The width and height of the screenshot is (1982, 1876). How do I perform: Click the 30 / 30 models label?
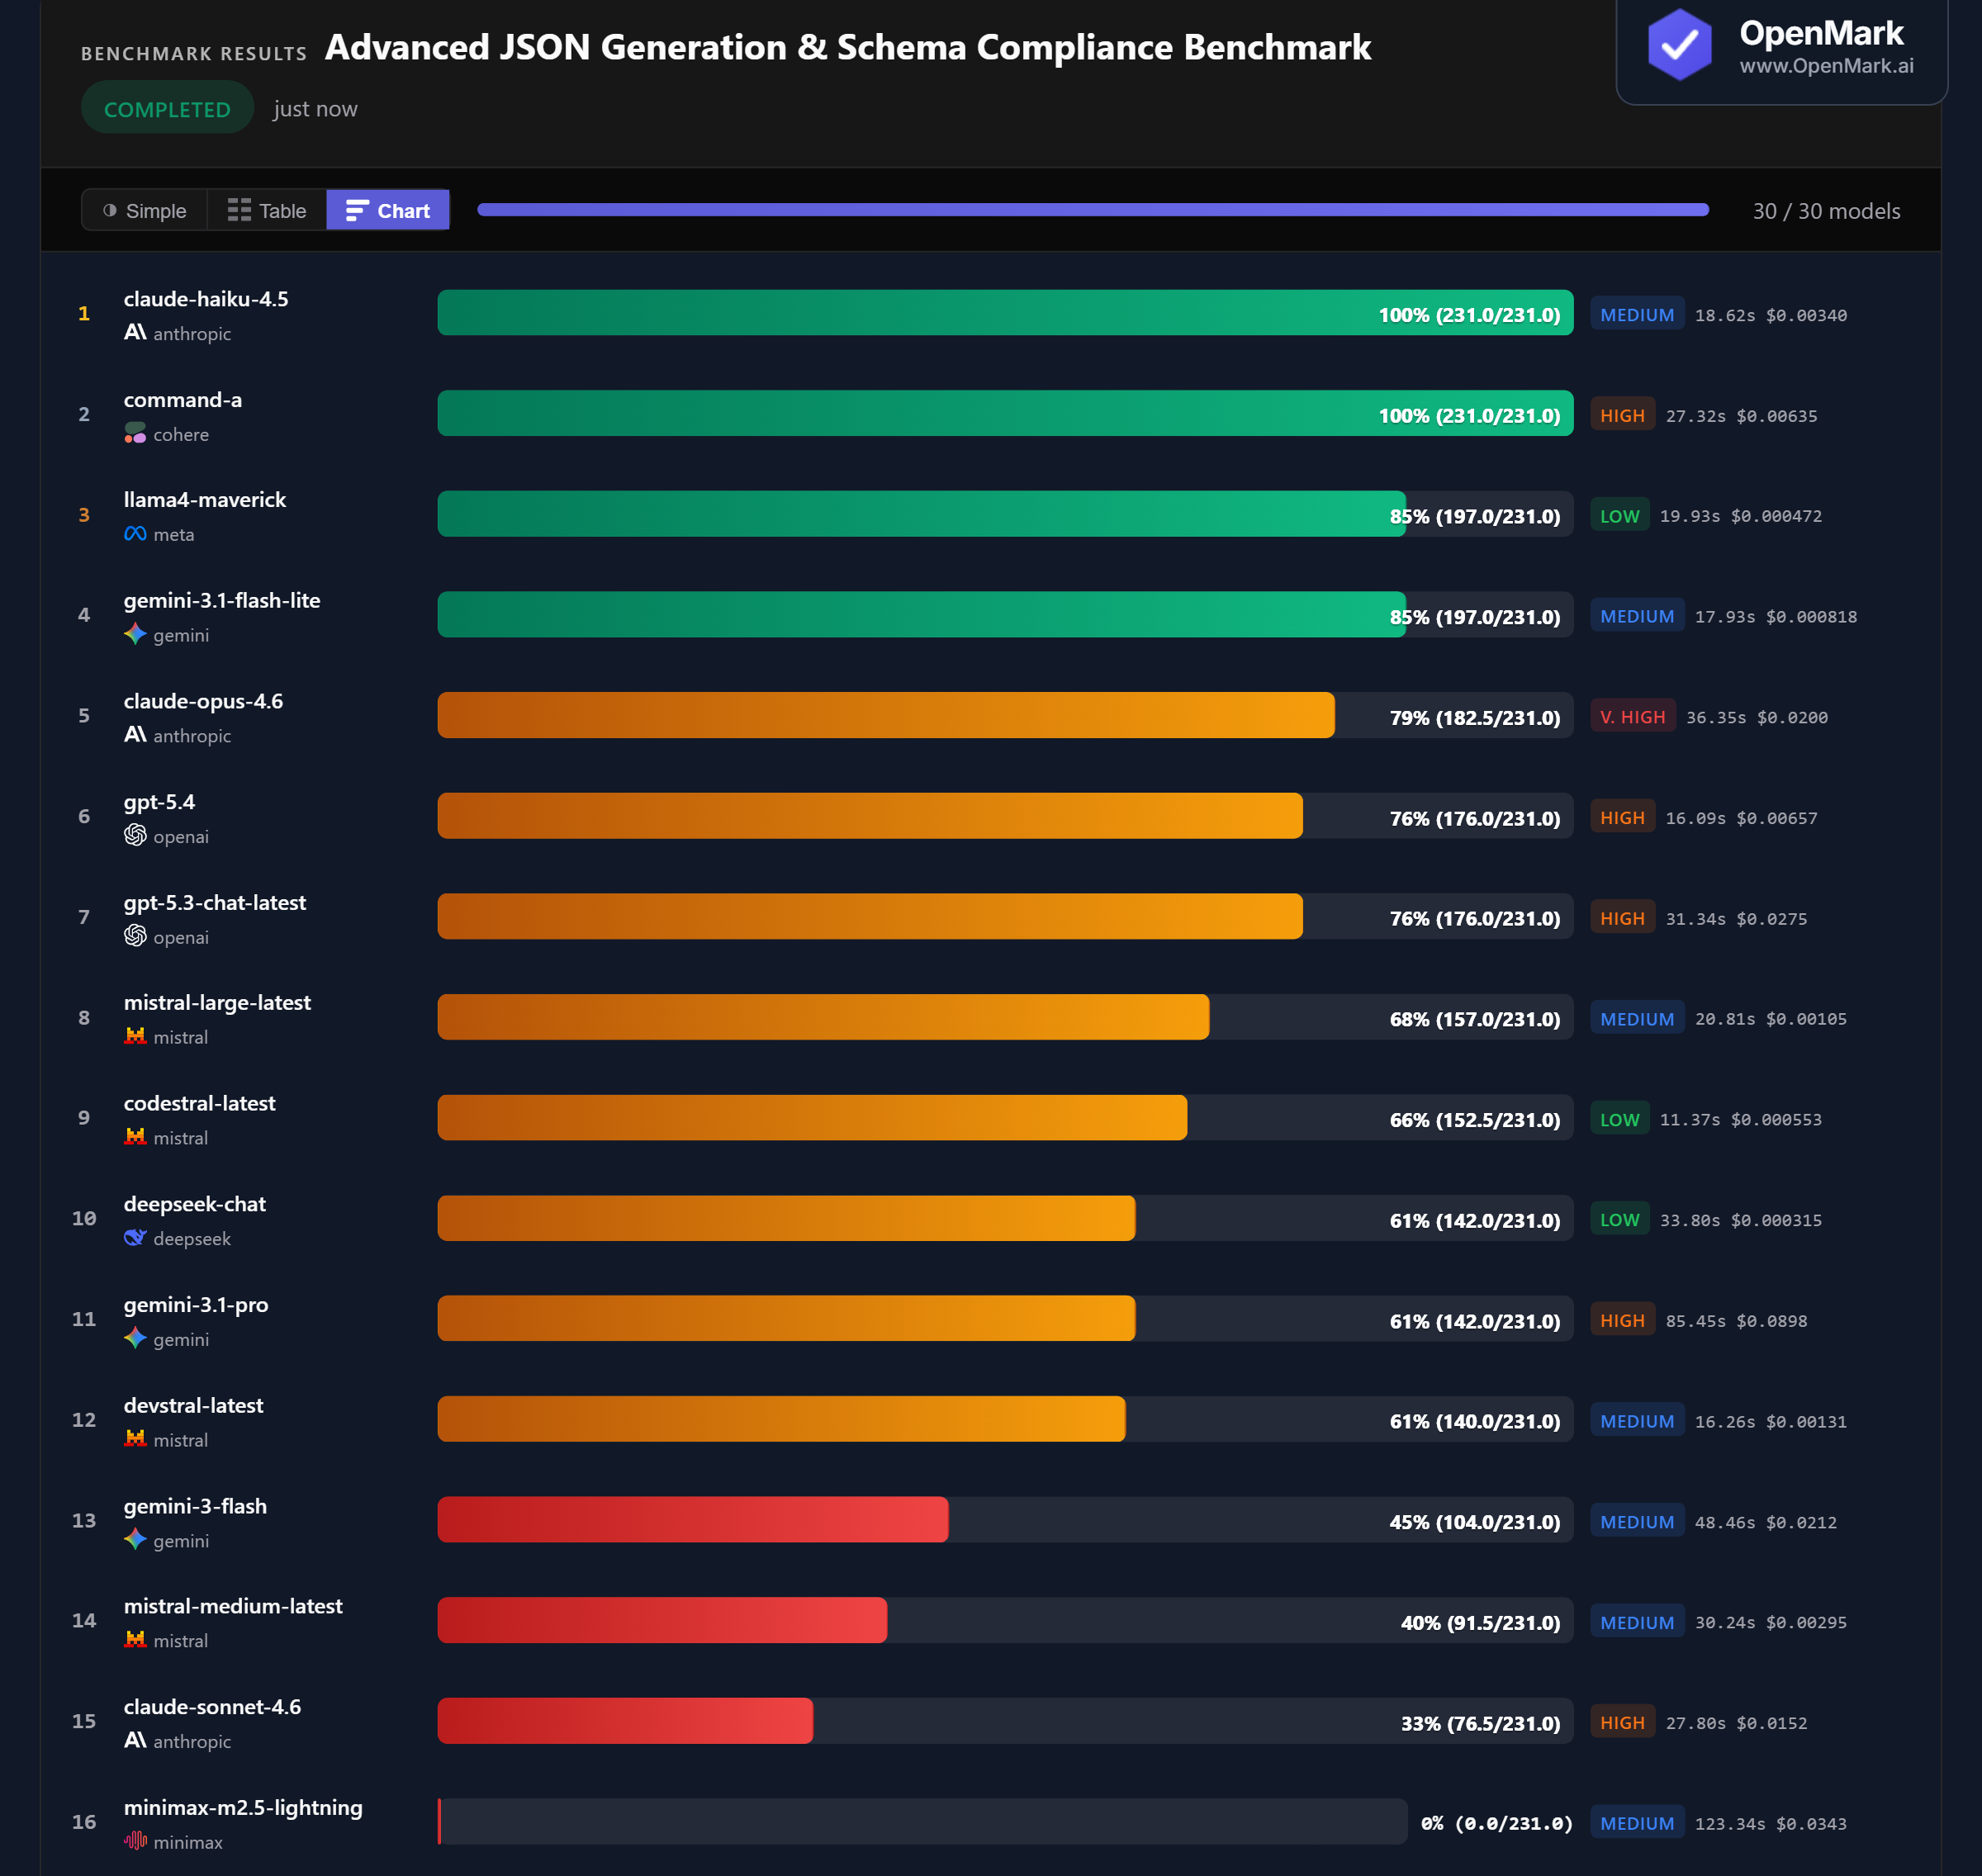point(1826,210)
